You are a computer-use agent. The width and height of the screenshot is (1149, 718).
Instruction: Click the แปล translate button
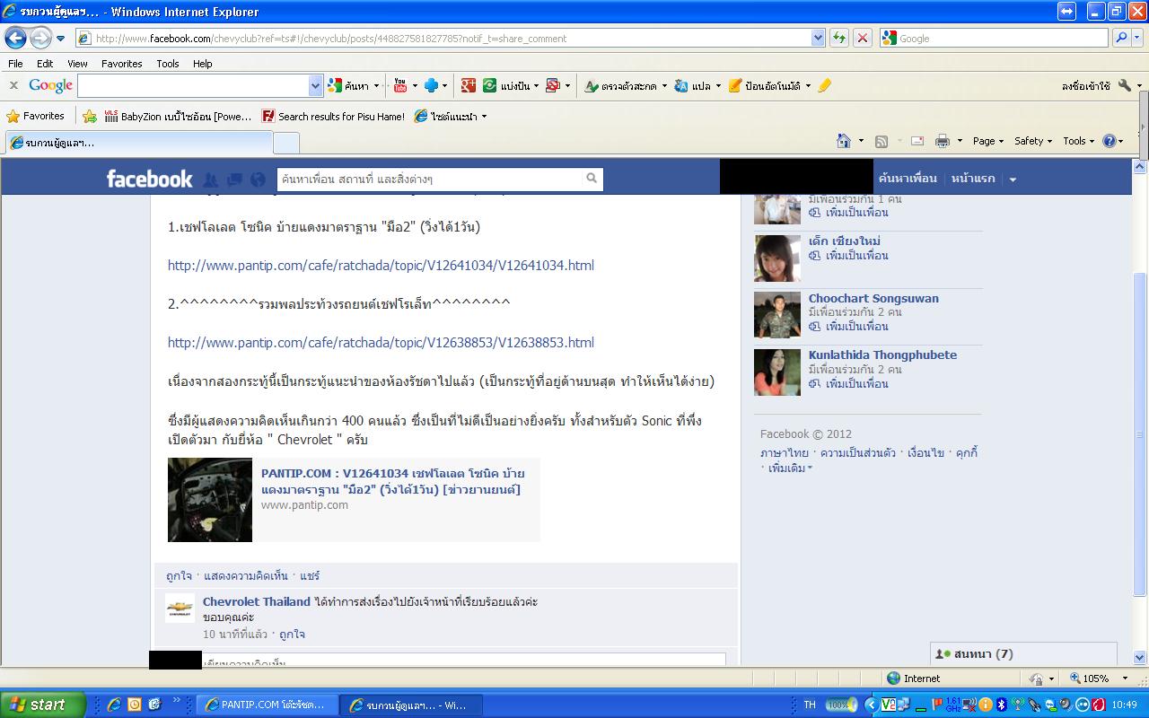click(692, 86)
